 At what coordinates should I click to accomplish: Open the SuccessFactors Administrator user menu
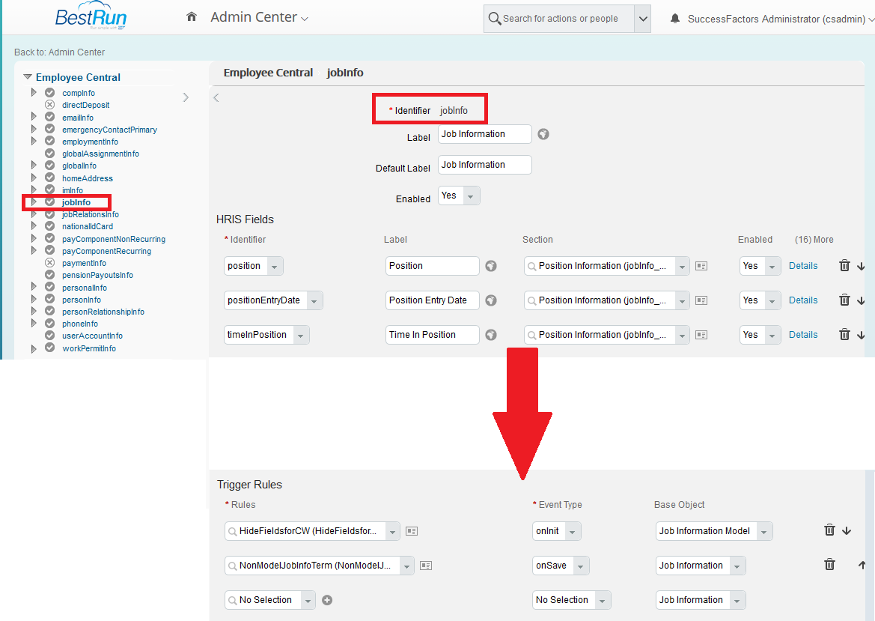pos(781,19)
